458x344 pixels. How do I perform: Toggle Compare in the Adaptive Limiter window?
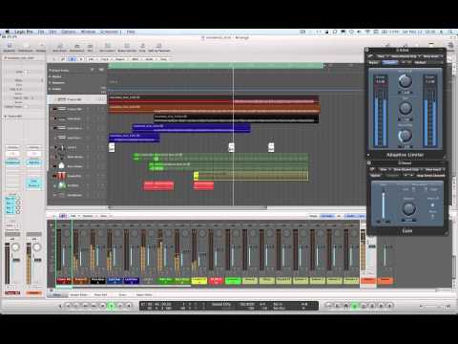coord(389,62)
